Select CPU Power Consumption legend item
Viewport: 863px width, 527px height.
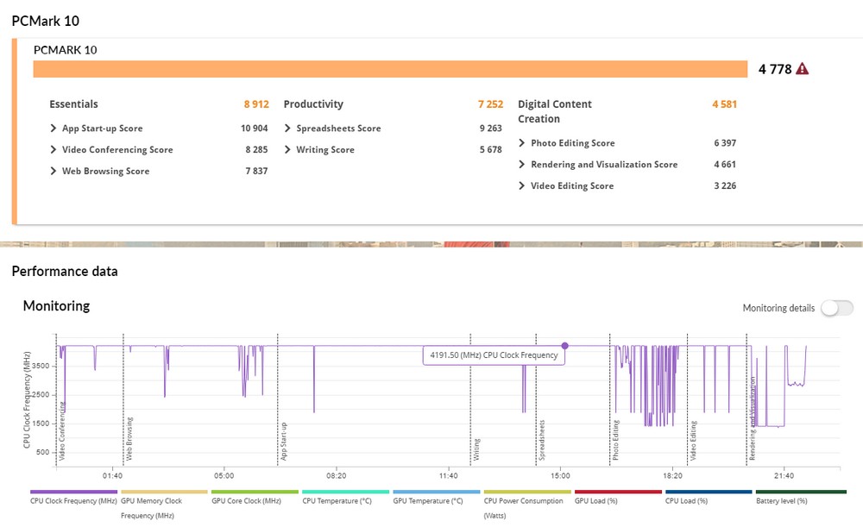click(527, 505)
